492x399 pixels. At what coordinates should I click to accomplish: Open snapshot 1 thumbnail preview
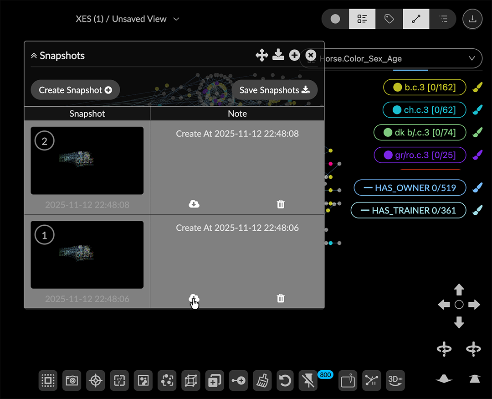87,254
